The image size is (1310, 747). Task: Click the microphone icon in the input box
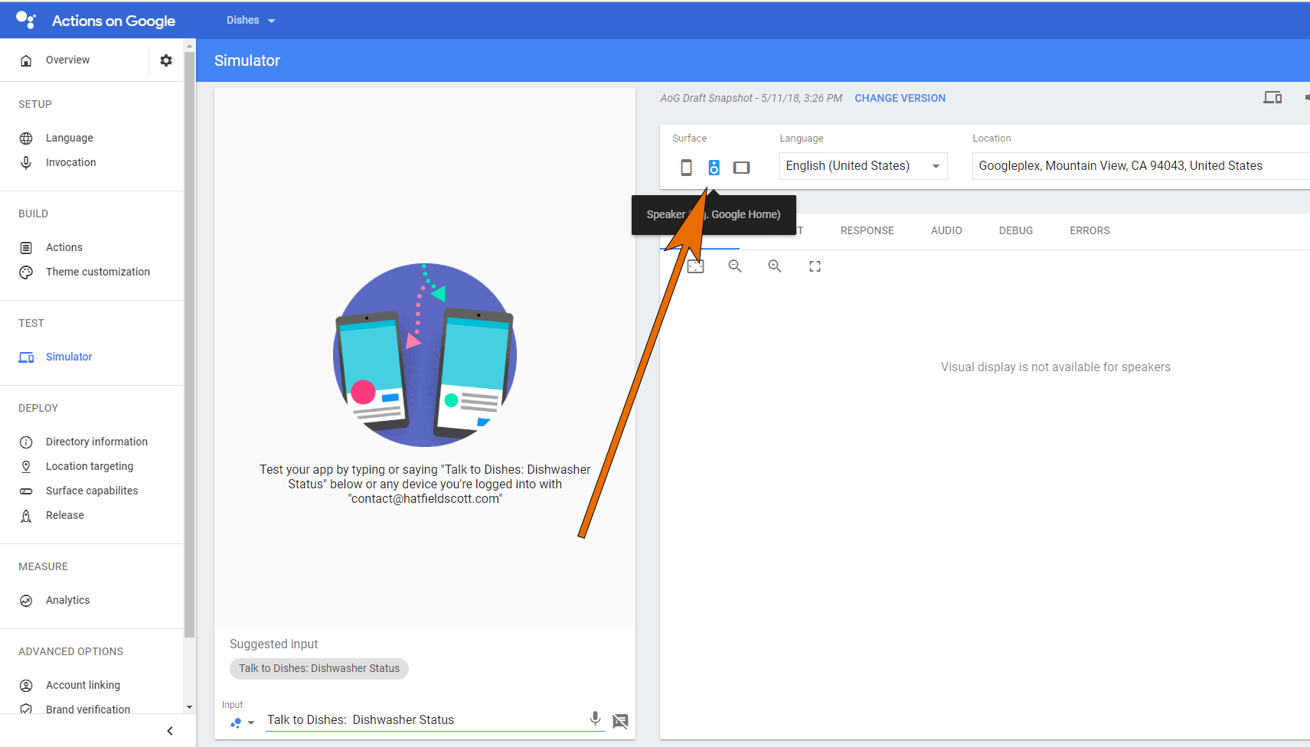(595, 718)
